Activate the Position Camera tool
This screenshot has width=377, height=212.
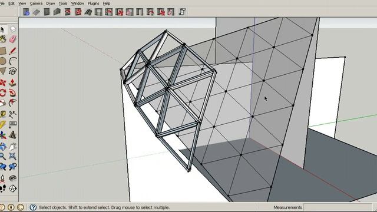coord(2,178)
